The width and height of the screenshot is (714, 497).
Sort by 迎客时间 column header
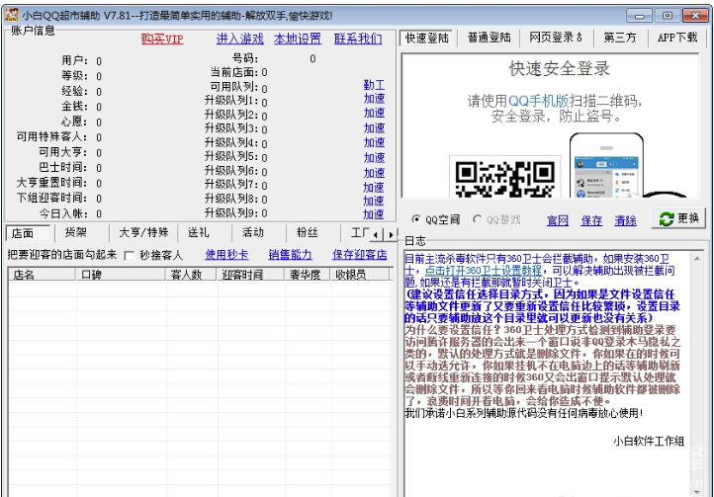point(251,275)
